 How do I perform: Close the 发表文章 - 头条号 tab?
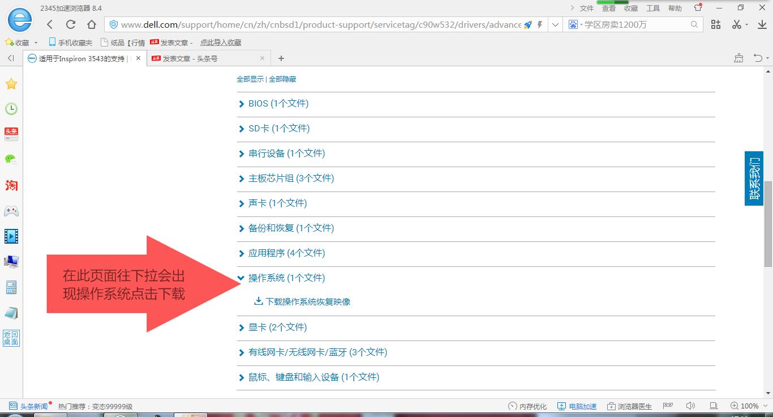(262, 58)
